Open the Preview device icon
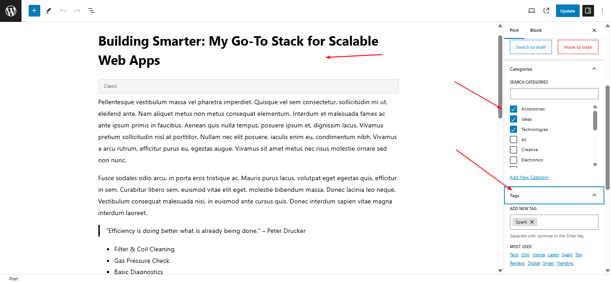 (x=532, y=11)
